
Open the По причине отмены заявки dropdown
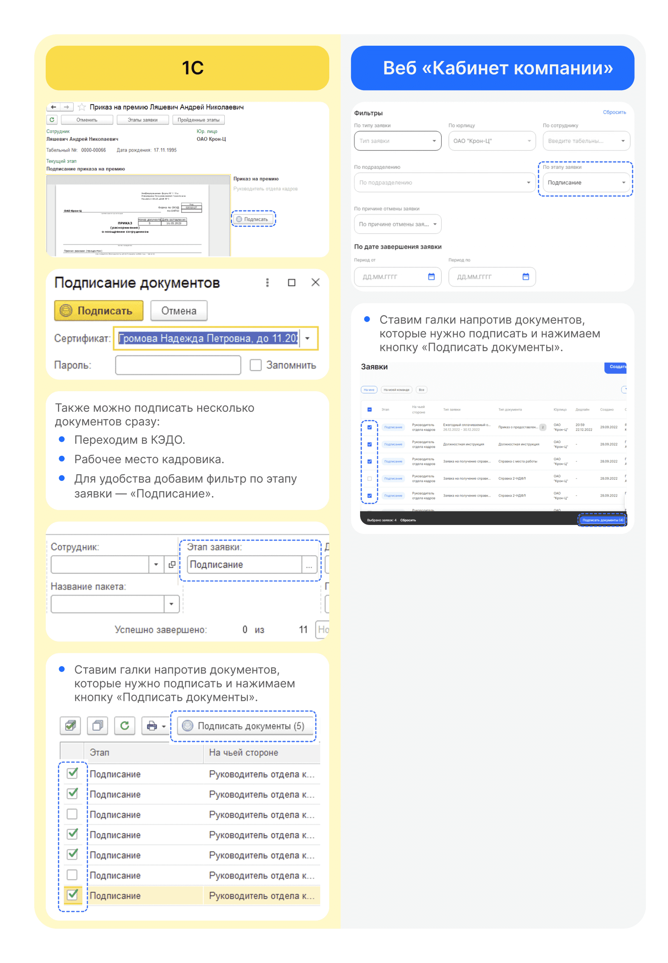coord(398,224)
